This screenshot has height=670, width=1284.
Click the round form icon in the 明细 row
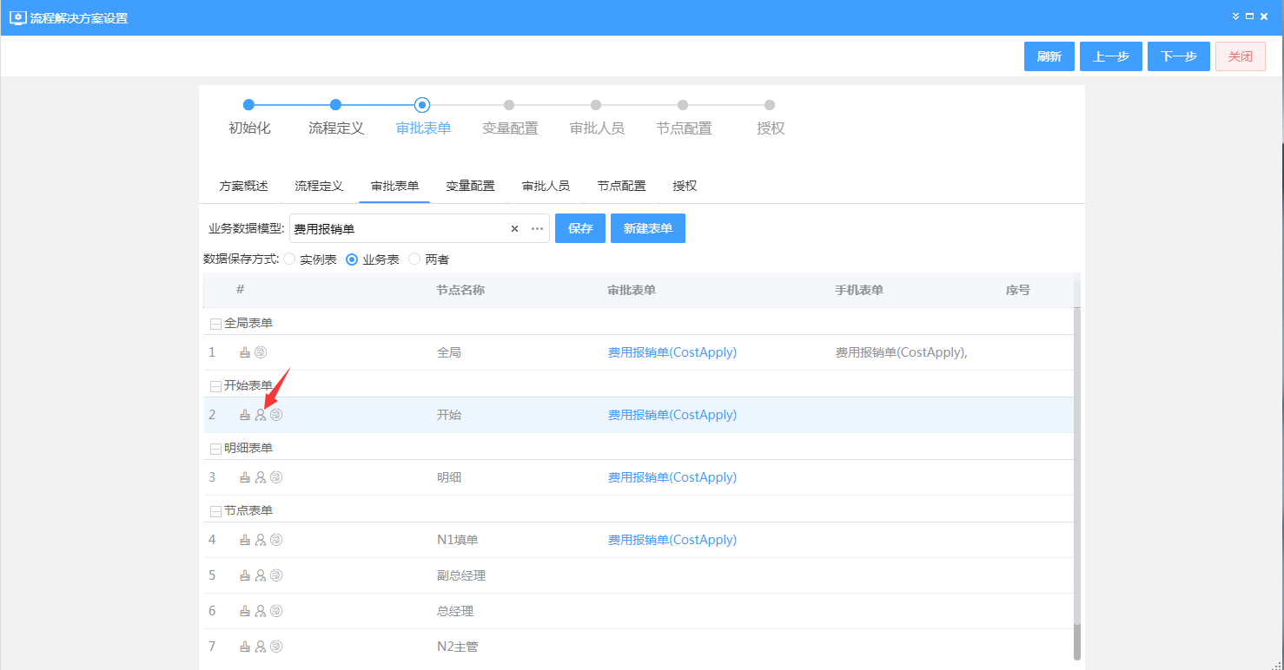(276, 477)
